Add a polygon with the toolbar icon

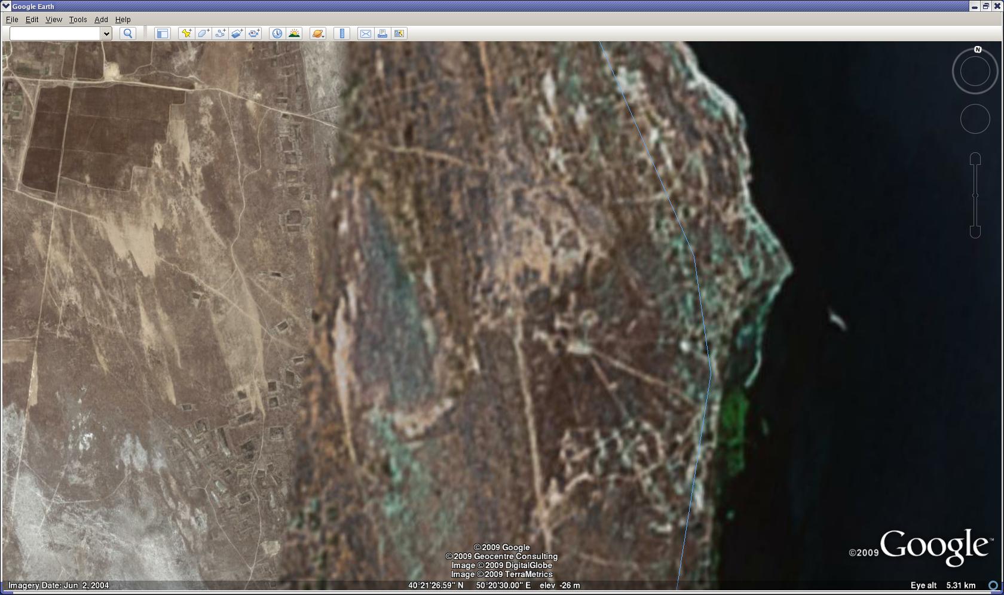coord(203,33)
